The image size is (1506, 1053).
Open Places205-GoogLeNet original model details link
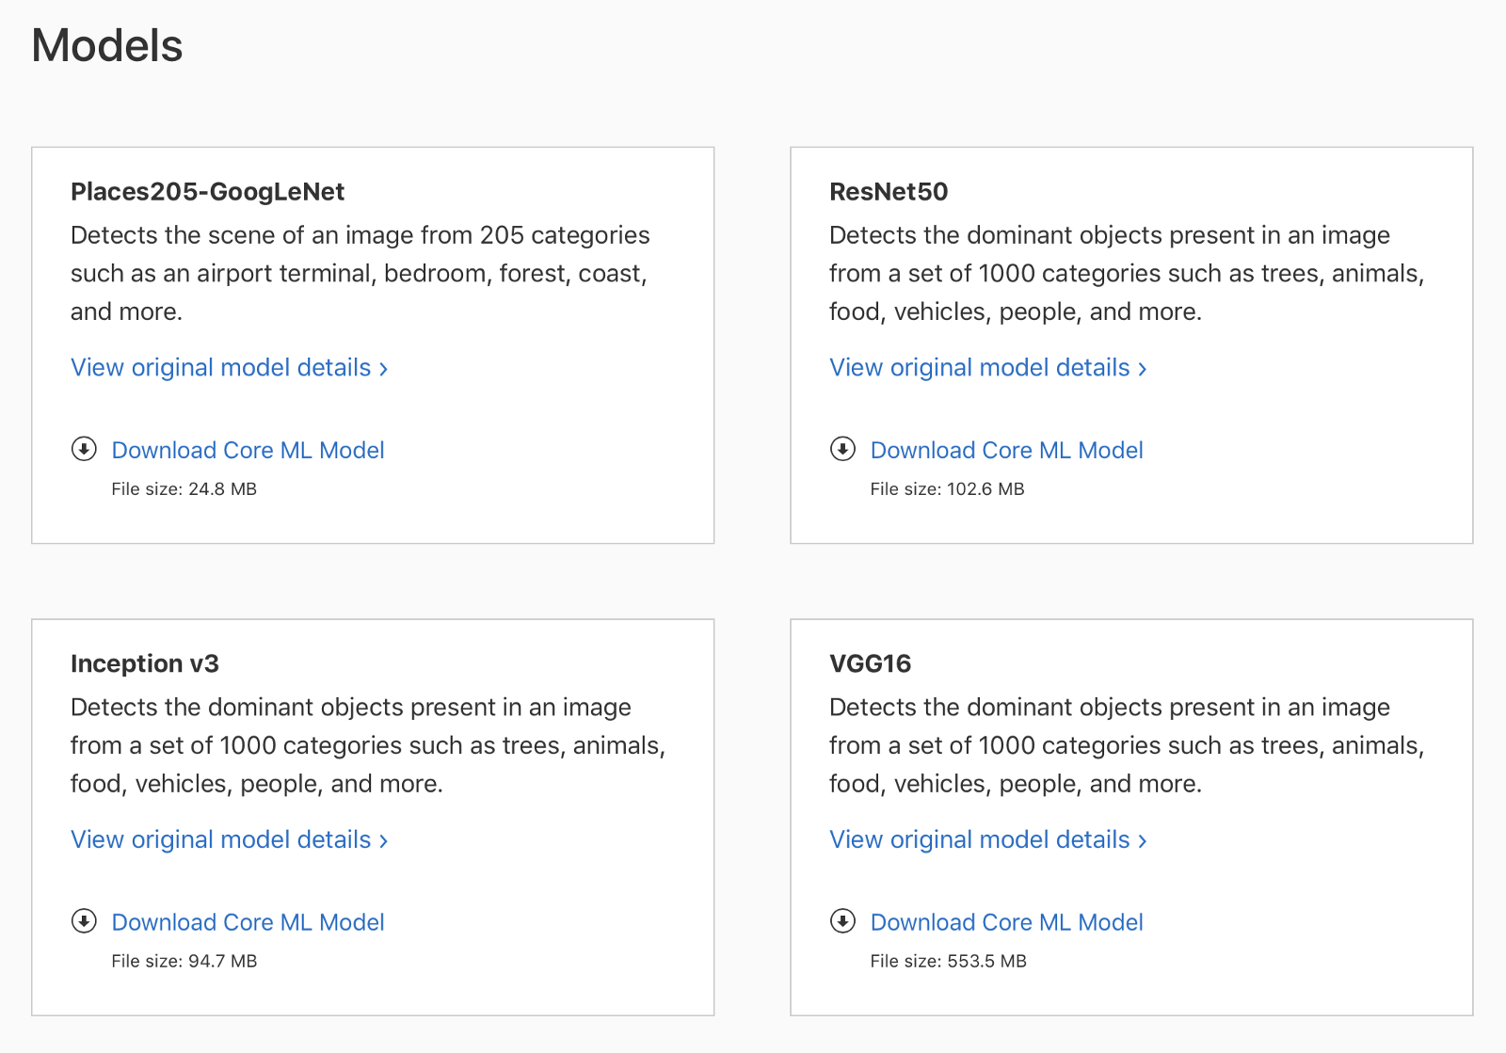(x=221, y=368)
